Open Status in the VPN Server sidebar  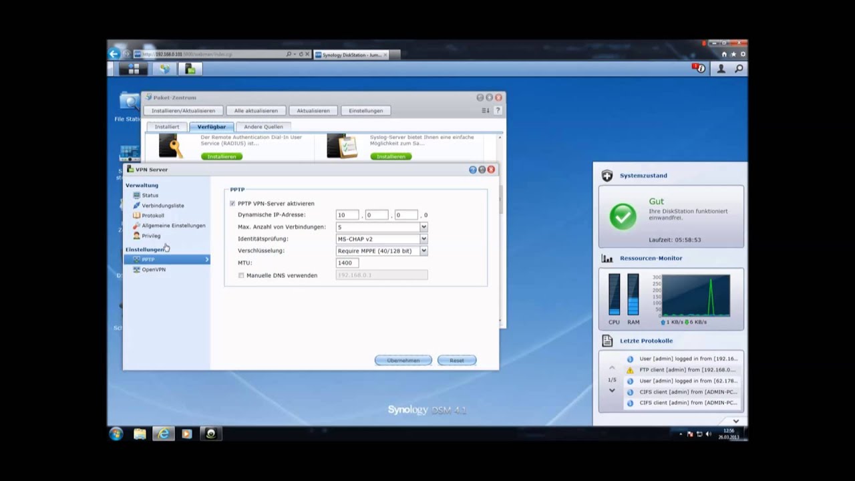click(150, 195)
